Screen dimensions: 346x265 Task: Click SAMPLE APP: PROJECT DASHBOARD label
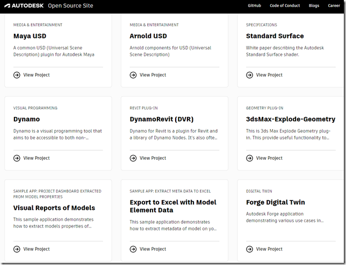click(57, 194)
